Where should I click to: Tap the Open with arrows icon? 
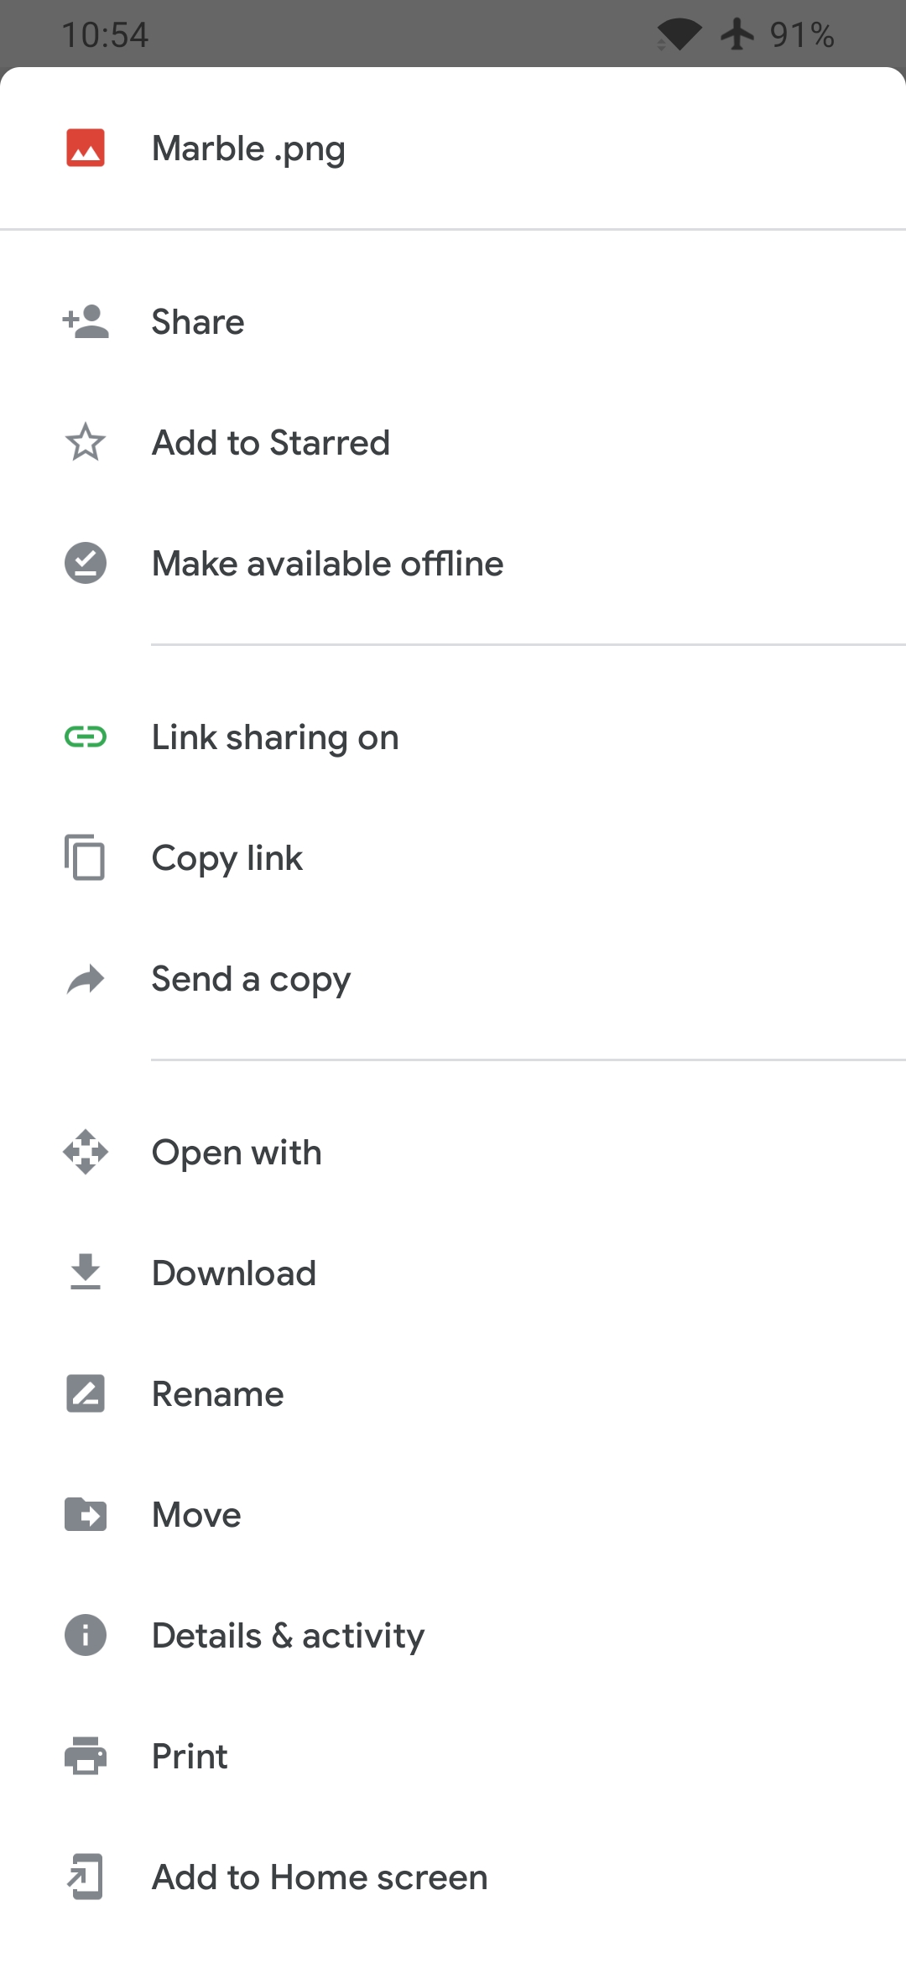tap(86, 1152)
